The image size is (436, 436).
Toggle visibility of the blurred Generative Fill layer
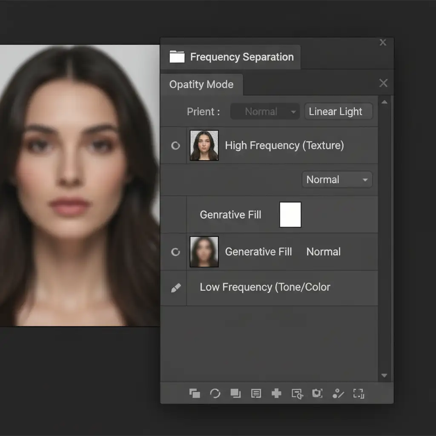pyautogui.click(x=175, y=252)
